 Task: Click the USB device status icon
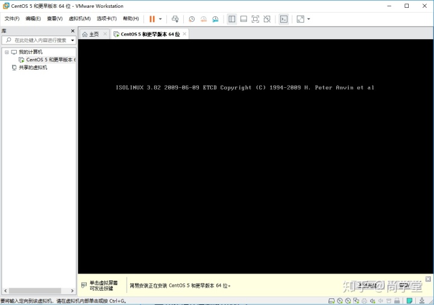coord(397,301)
